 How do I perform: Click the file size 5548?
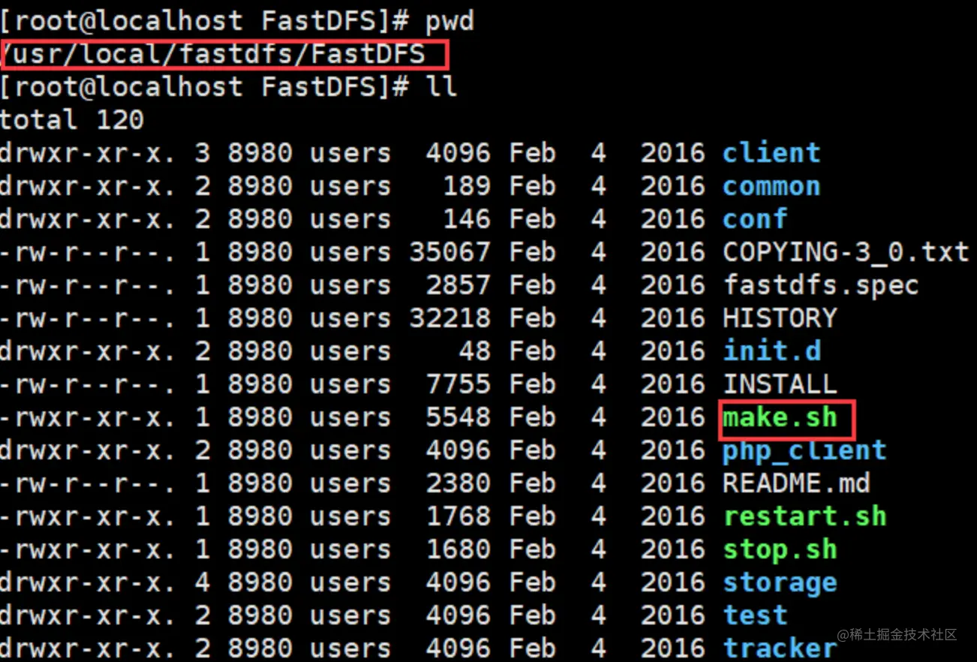[x=458, y=417]
